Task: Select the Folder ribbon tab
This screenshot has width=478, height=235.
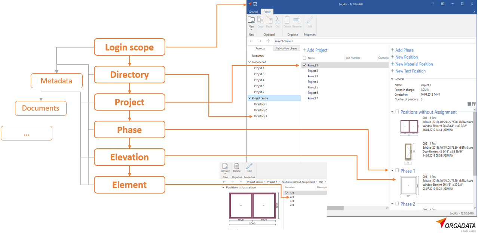Action: pos(267,12)
